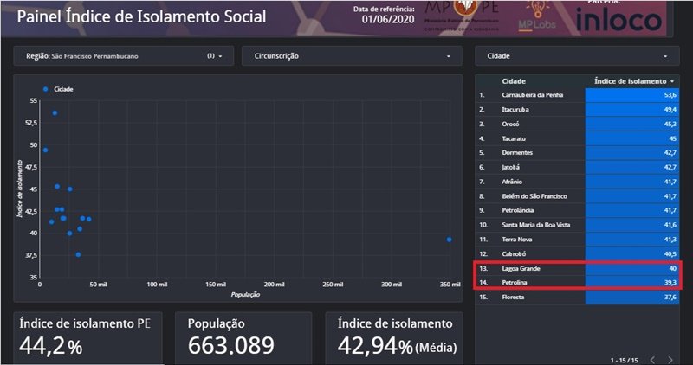Select the highest scatter point near 53.6
This screenshot has height=365, width=693.
(54, 113)
